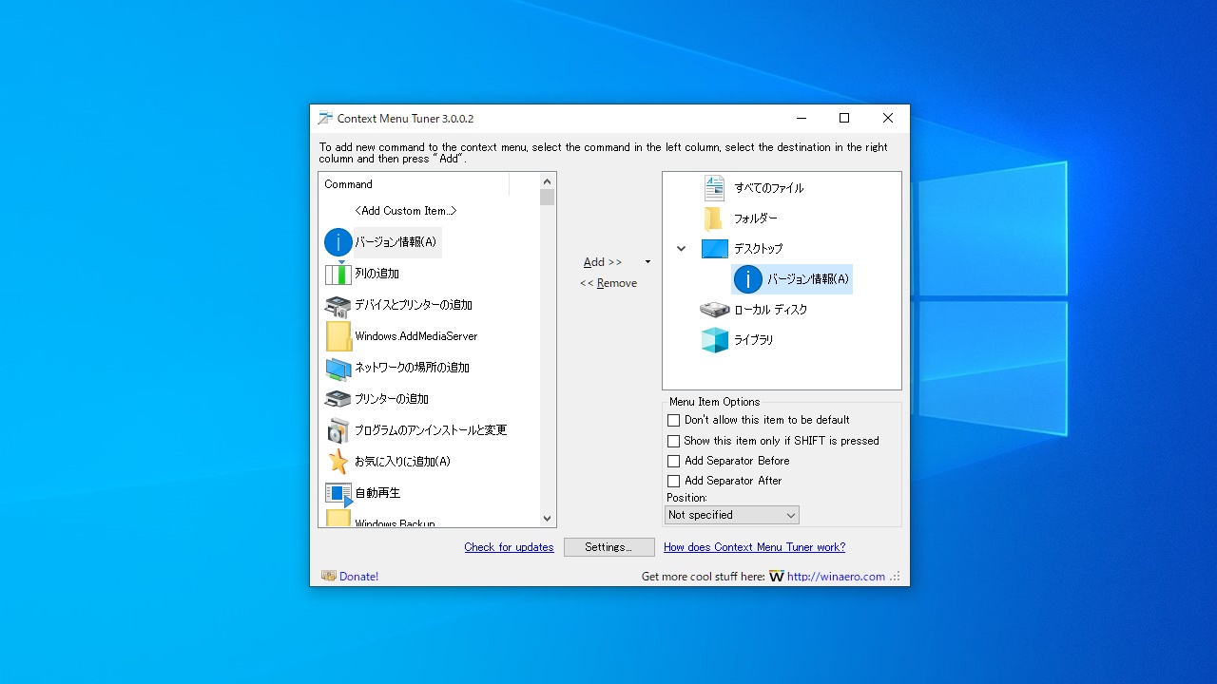Check Add Separator Before
The width and height of the screenshot is (1217, 684).
[x=673, y=461]
